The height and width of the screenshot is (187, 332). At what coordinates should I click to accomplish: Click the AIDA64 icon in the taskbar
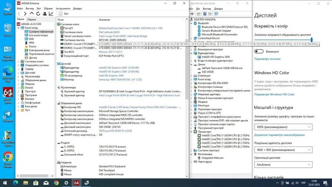(76, 183)
